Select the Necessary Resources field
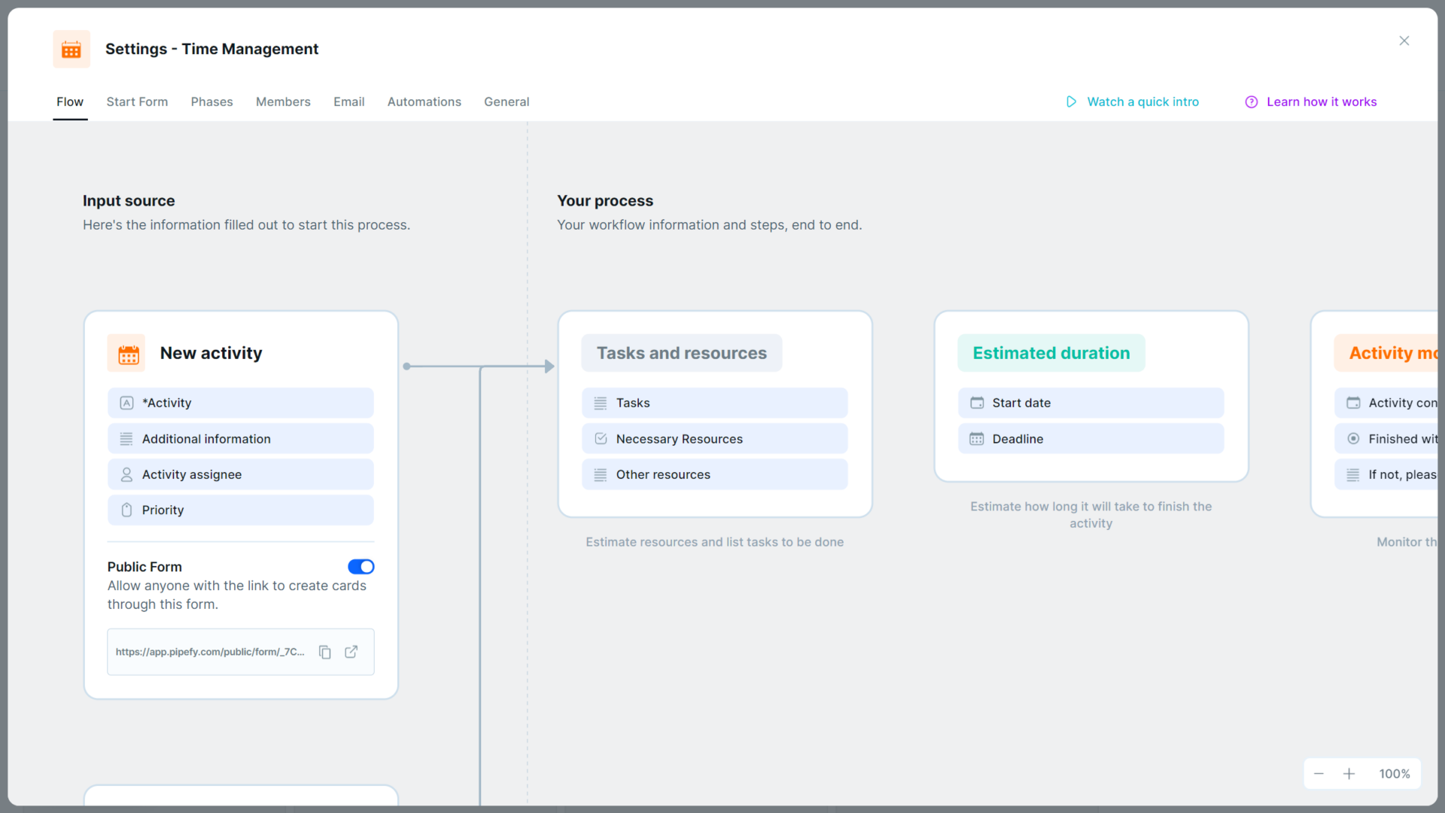This screenshot has width=1445, height=813. coord(714,439)
